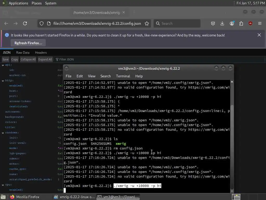
Task: Open the Terminal menu in terminal
Action: [123, 76]
